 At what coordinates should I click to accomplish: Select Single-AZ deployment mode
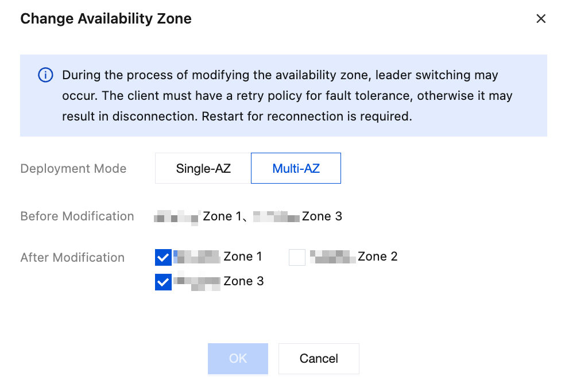[x=203, y=168]
